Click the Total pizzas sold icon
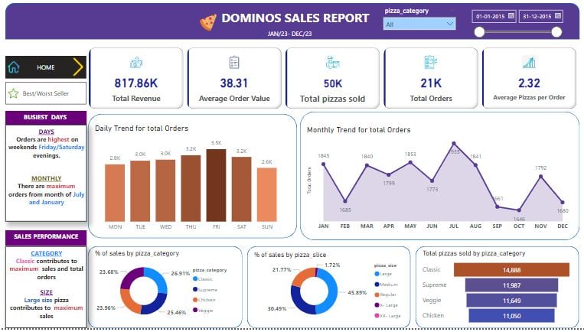 (333, 63)
